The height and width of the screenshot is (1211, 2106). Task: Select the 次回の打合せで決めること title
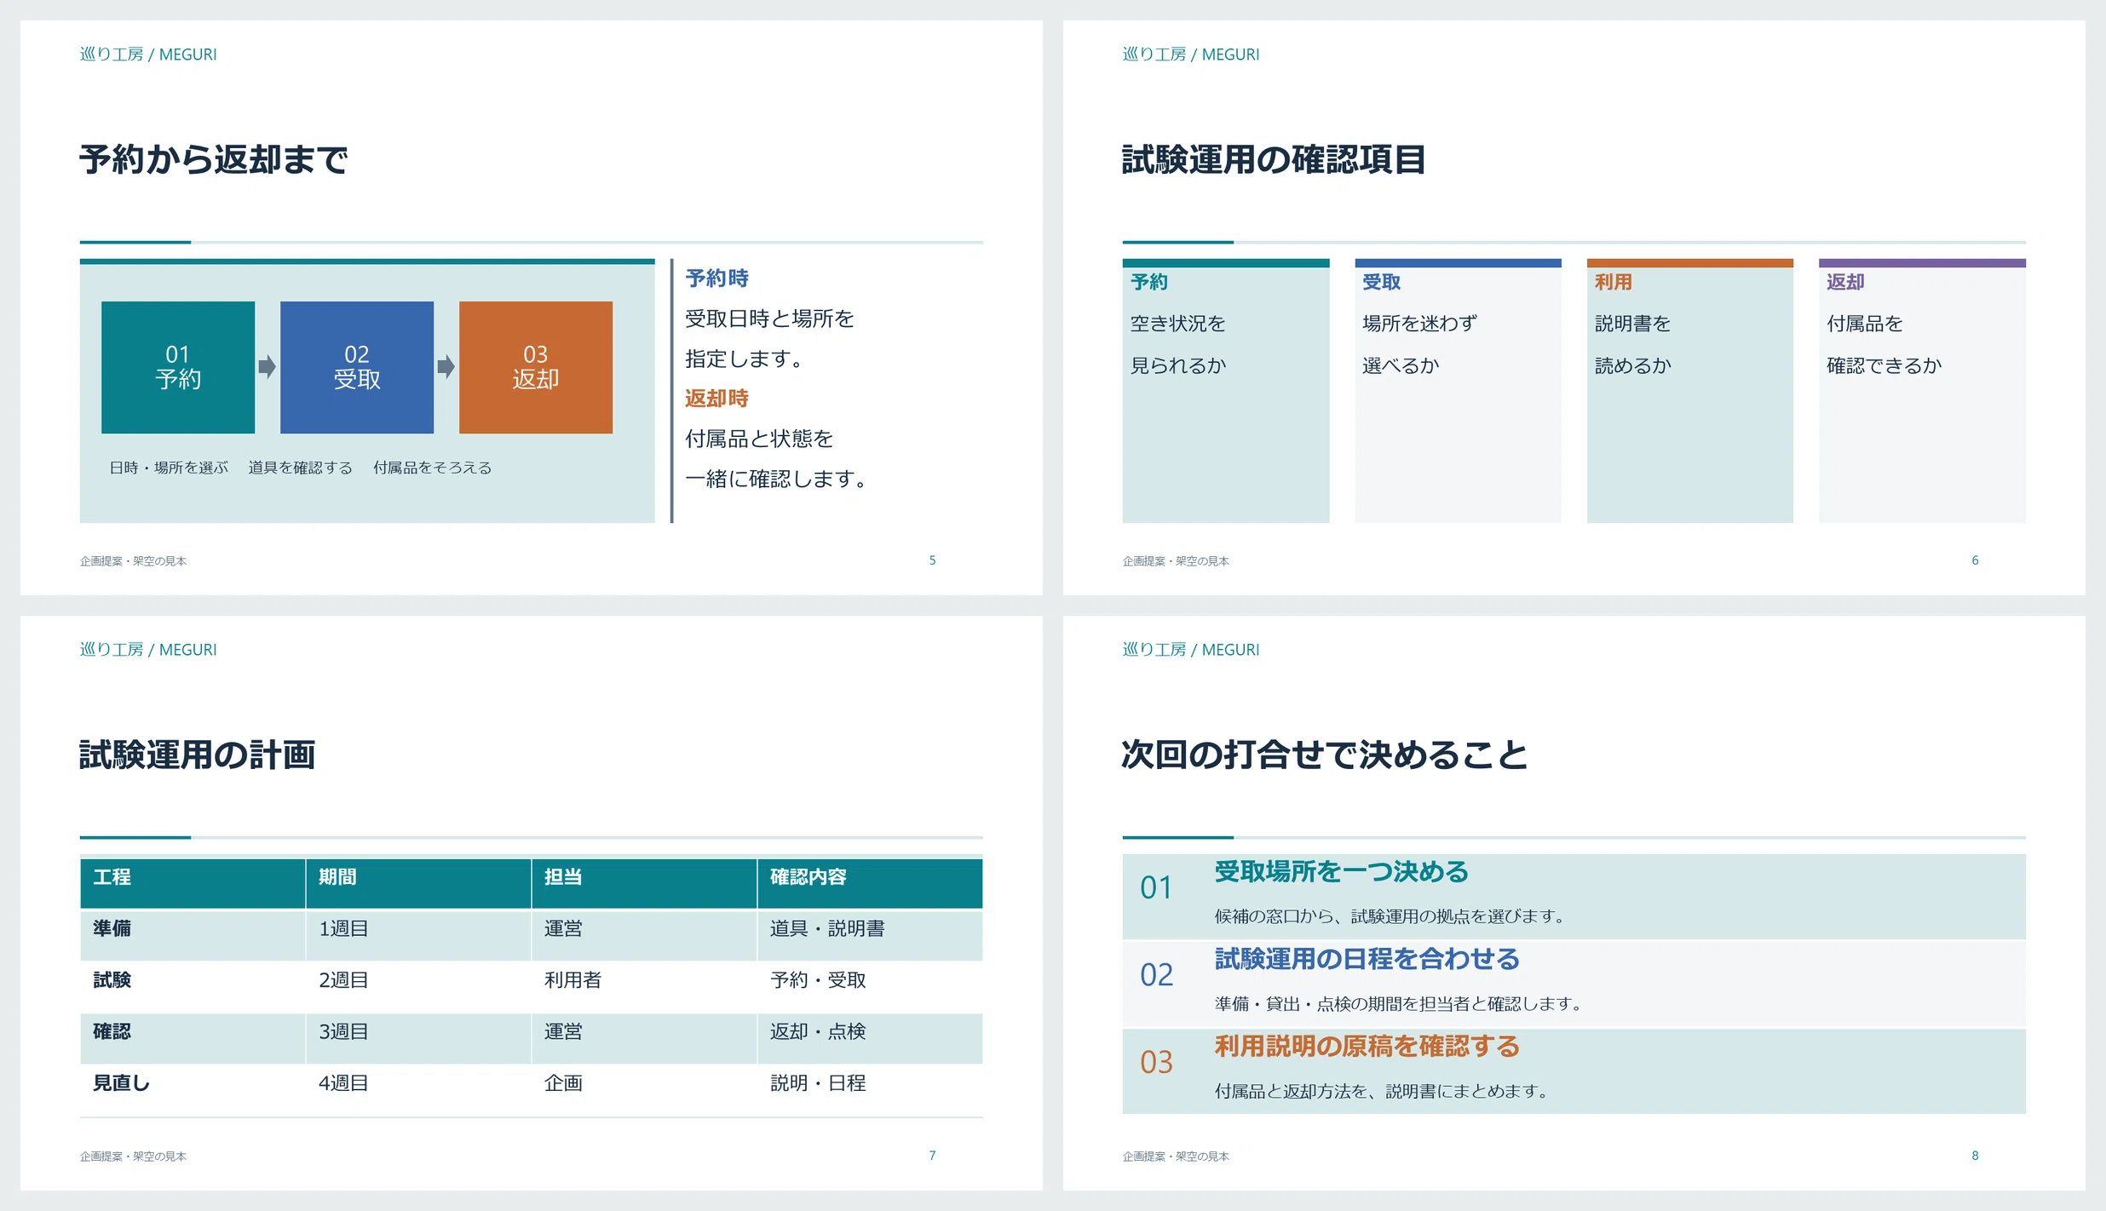tap(1325, 755)
